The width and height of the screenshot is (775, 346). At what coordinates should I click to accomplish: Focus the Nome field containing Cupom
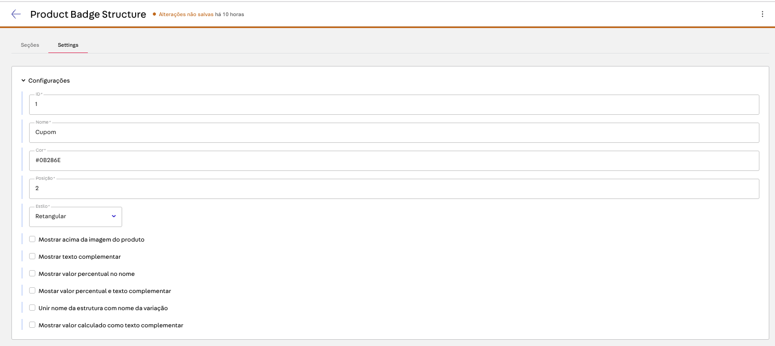[393, 132]
